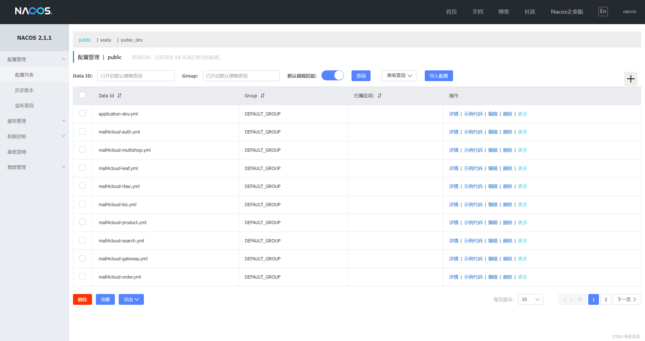This screenshot has height=341, width=645.
Task: Switch to the public namespace tab
Action: pyautogui.click(x=85, y=40)
